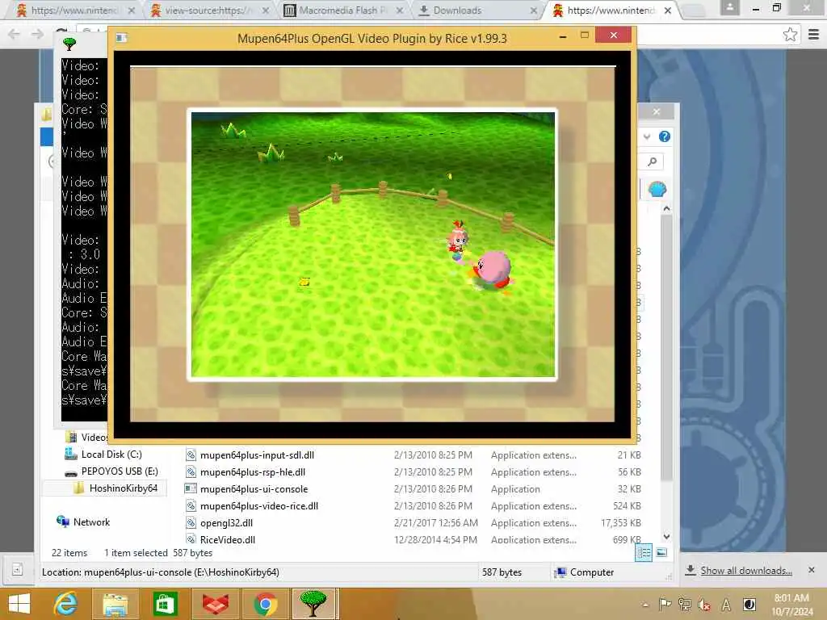
Task: Click the Chrome user profile button
Action: pos(729,8)
